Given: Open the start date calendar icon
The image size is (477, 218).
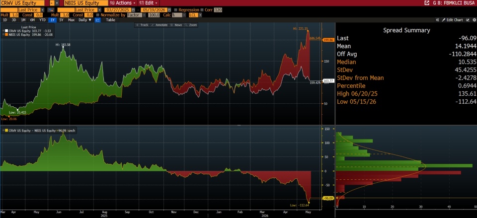Looking at the screenshot, I should click(133, 10).
